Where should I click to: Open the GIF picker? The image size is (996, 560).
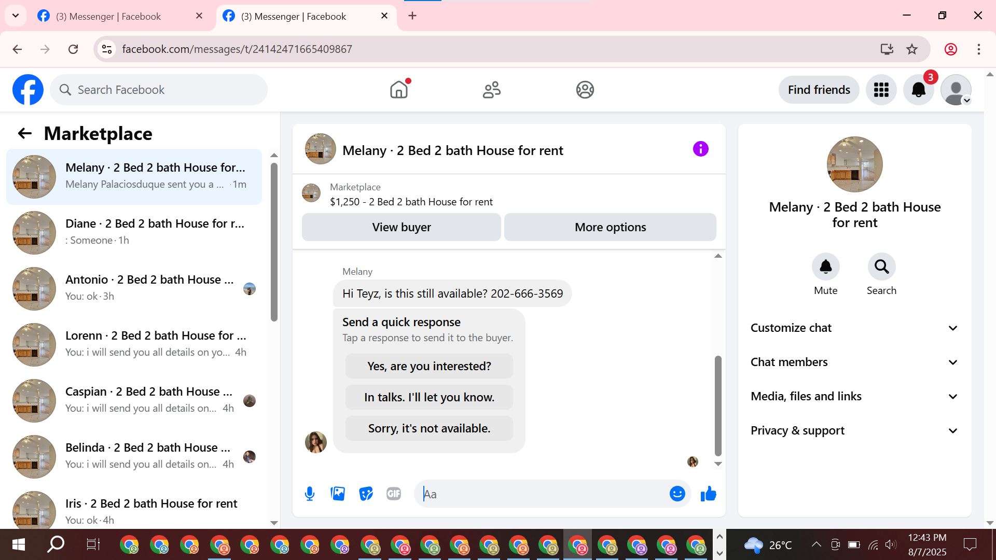pyautogui.click(x=394, y=494)
